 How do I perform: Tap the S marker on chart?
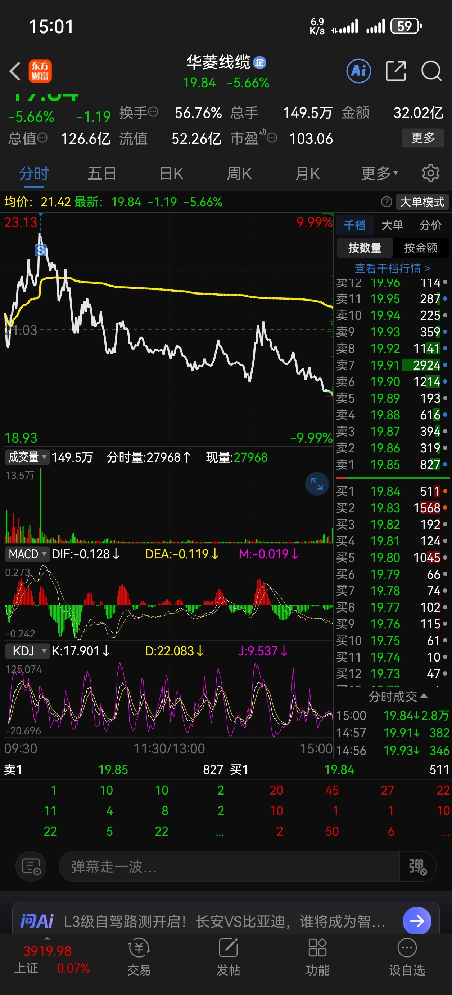[x=41, y=250]
